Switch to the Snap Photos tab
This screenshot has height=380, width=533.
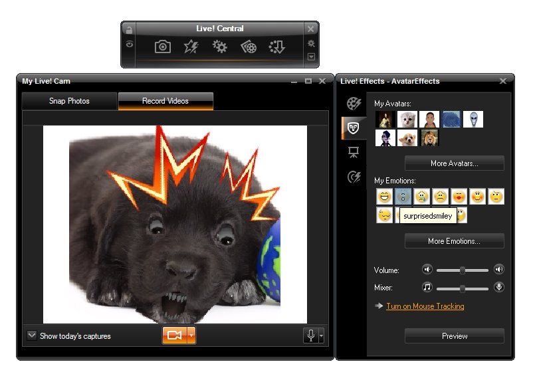tap(69, 101)
